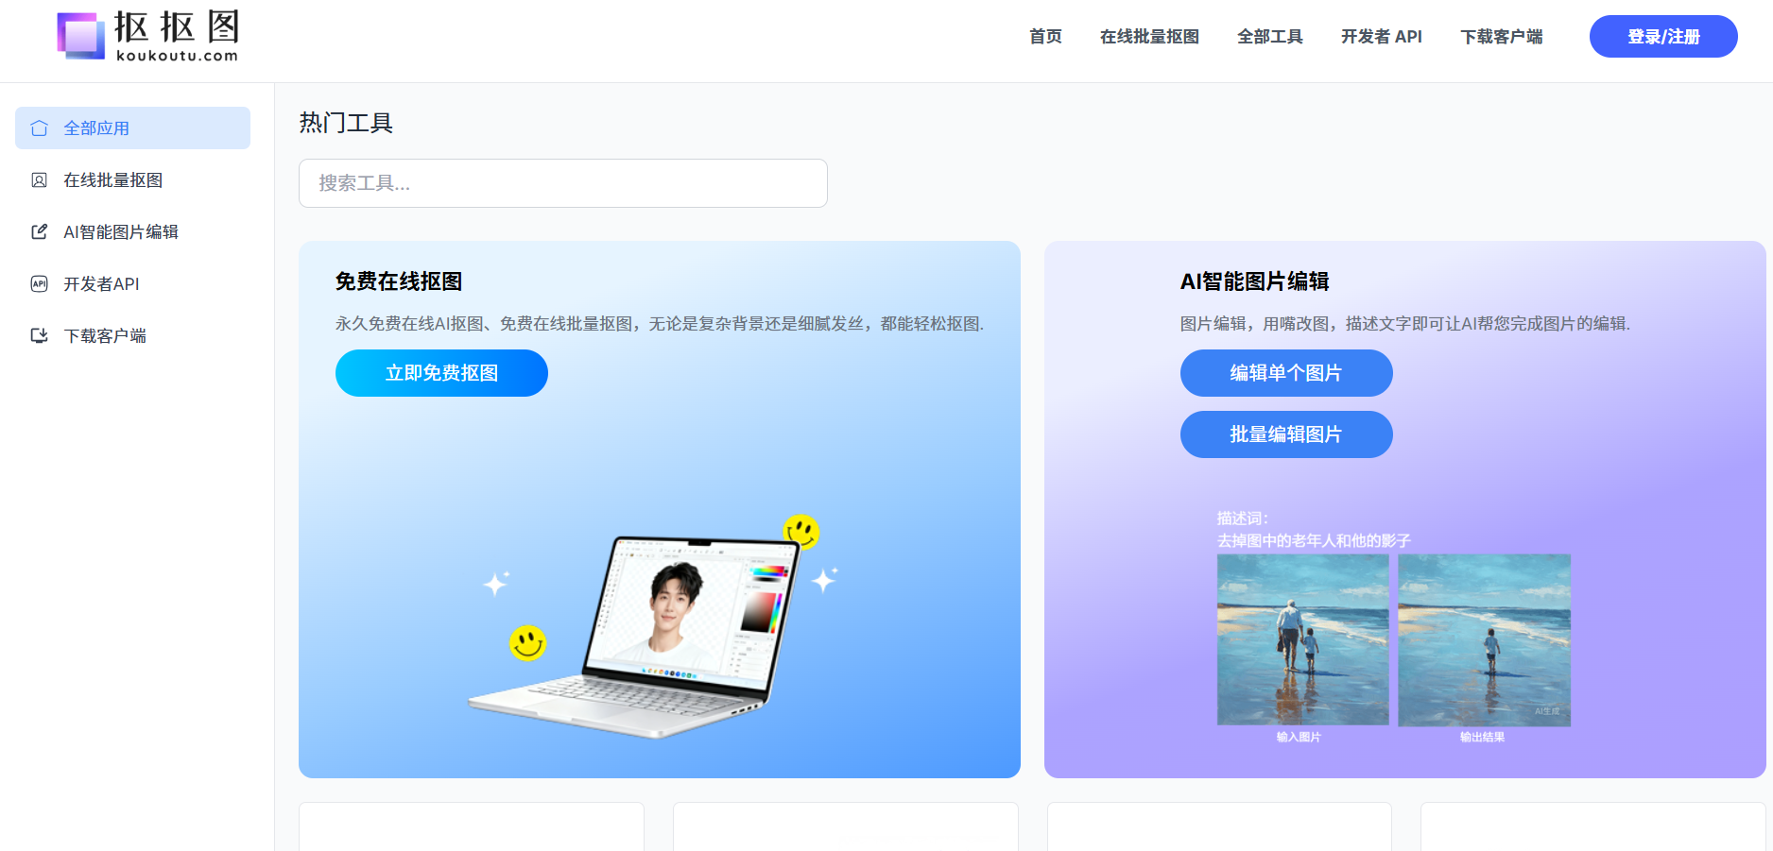Click the 立即免费抠图 button
This screenshot has width=1773, height=851.
tap(440, 372)
